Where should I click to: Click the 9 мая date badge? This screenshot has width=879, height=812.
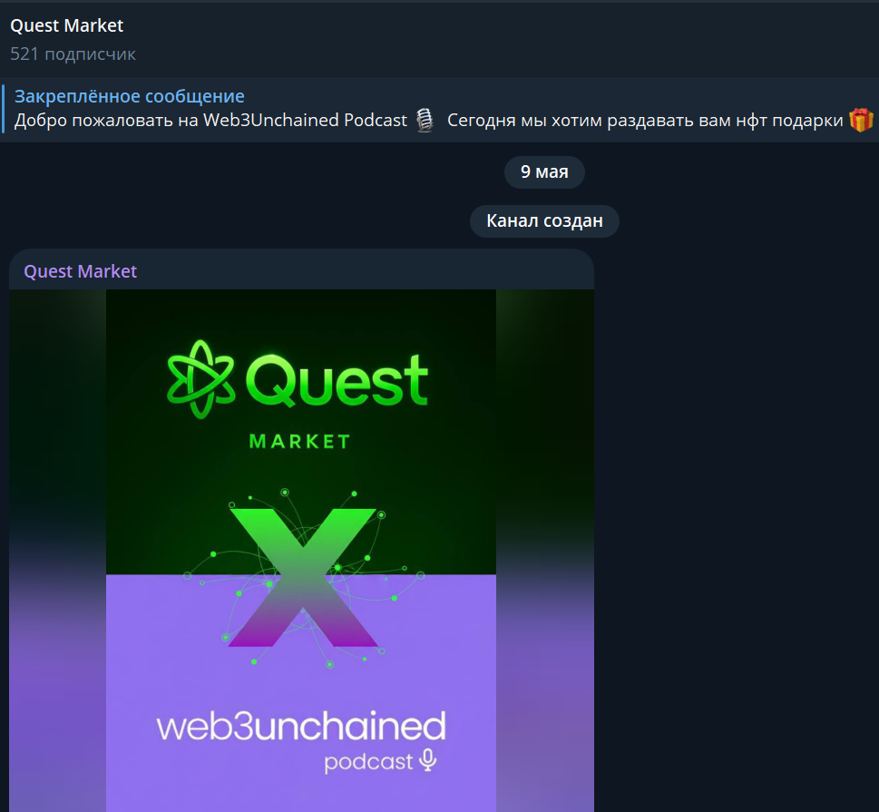(x=544, y=172)
